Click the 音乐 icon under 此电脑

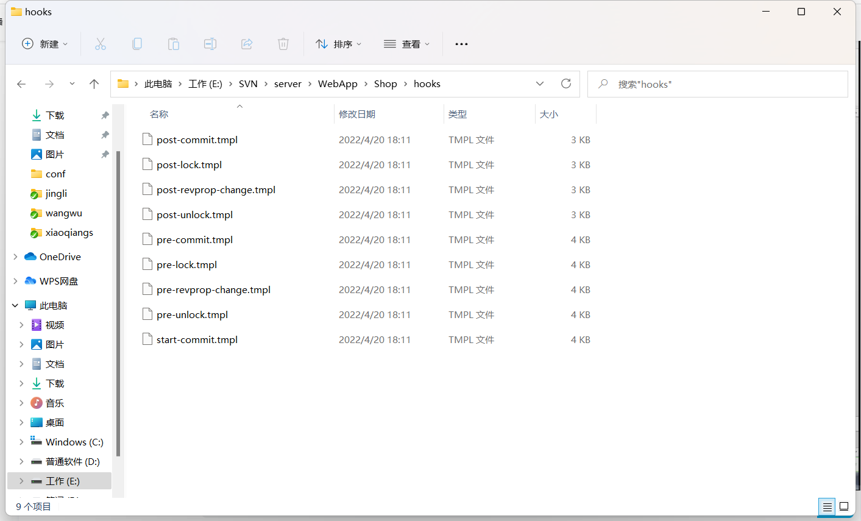(37, 403)
